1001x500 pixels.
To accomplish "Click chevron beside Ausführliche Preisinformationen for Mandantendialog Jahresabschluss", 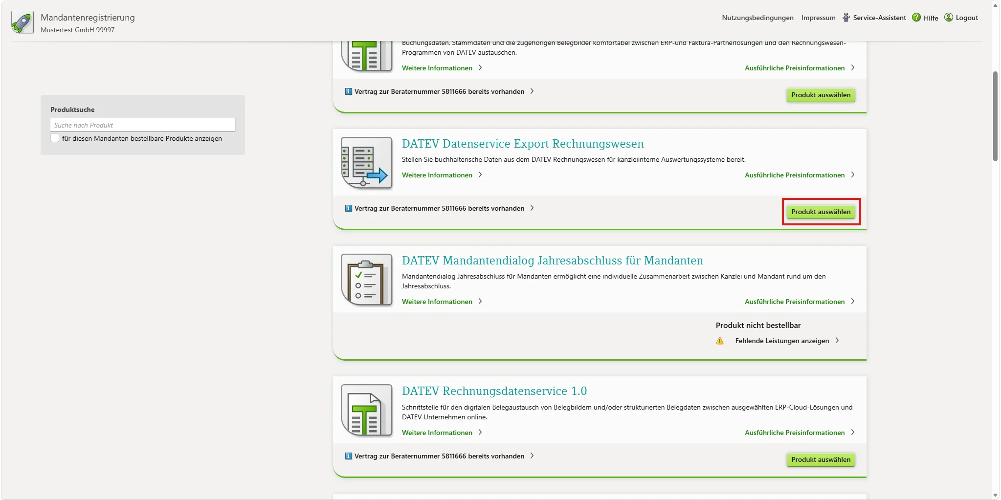I will (x=853, y=302).
